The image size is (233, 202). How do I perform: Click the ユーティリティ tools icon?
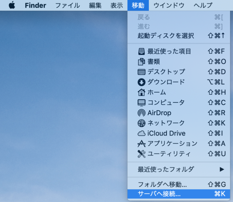pos(141,154)
